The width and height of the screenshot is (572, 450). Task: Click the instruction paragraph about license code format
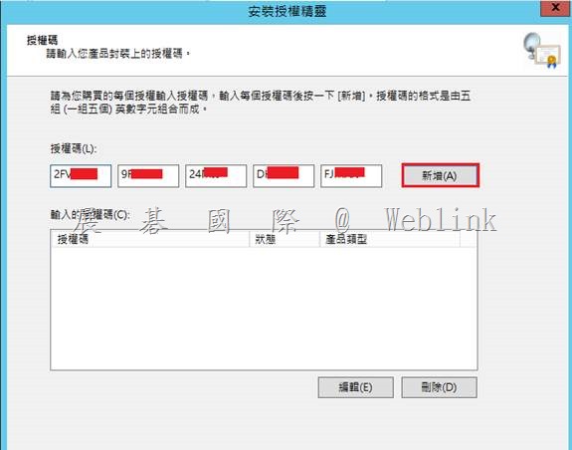tap(261, 103)
